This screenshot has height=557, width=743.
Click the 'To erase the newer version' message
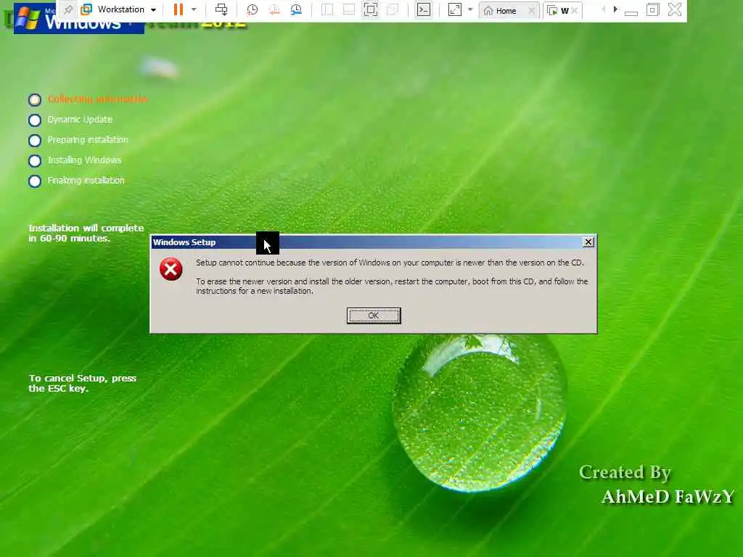coord(392,286)
